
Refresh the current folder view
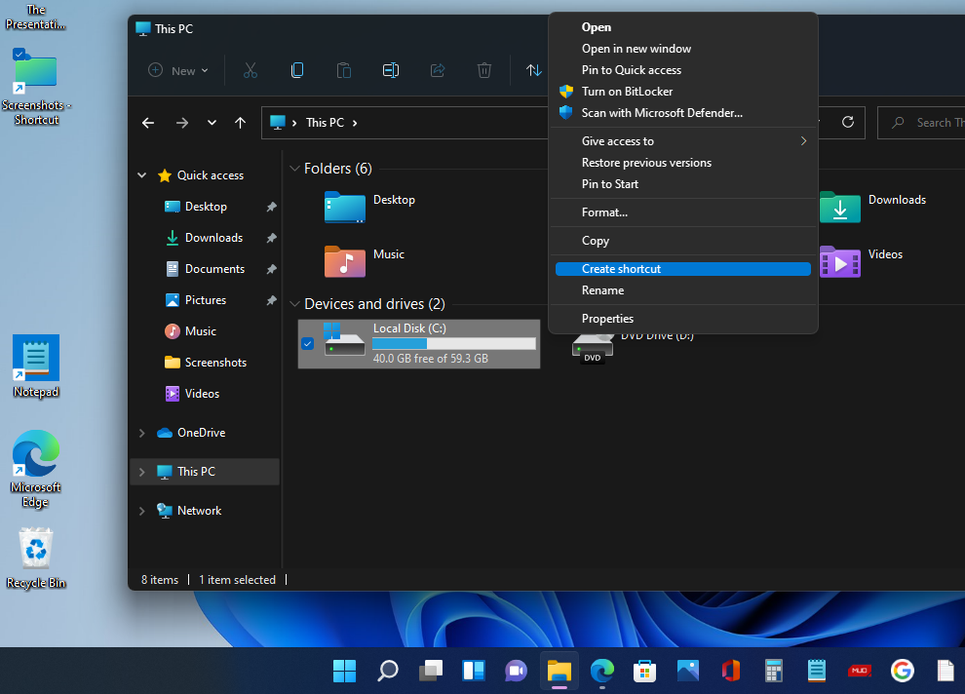pos(845,122)
